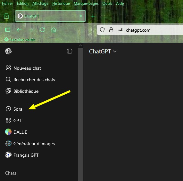183x181 pixels.
Task: Open the Les plus visités bookmarks folder
Action: point(20,40)
